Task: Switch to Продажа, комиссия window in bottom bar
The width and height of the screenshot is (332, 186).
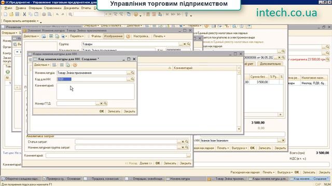Action: coord(103,179)
